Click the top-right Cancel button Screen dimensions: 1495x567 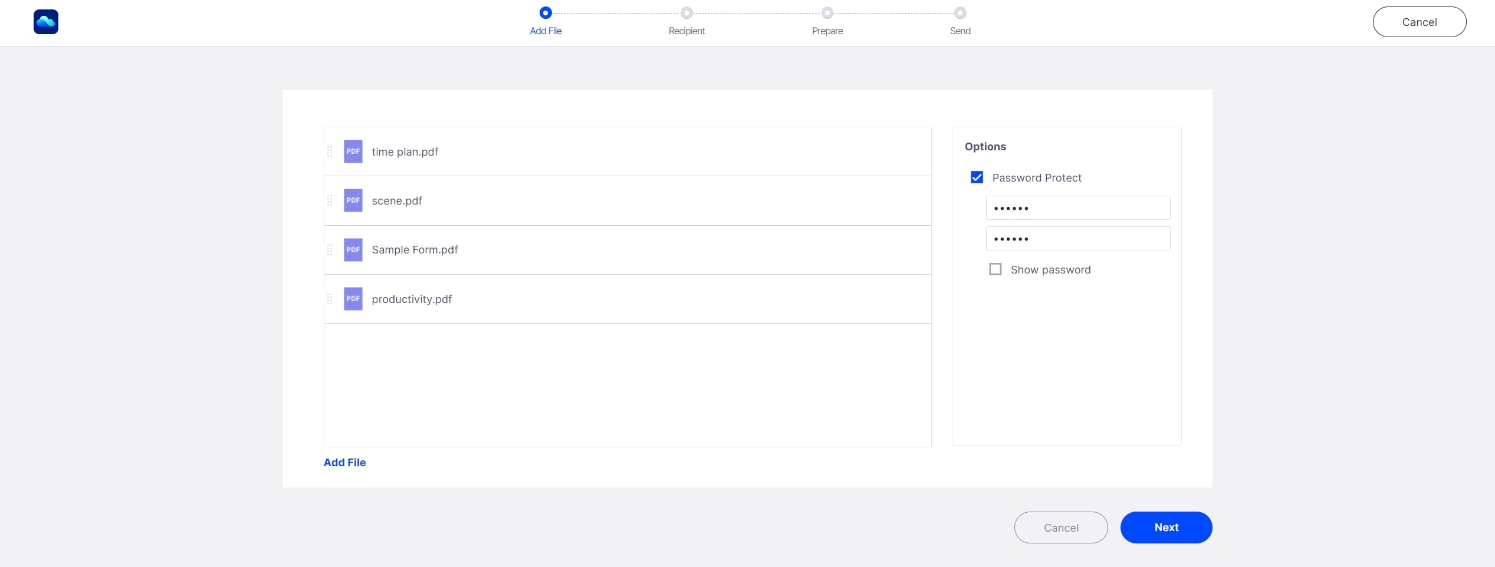click(x=1419, y=22)
